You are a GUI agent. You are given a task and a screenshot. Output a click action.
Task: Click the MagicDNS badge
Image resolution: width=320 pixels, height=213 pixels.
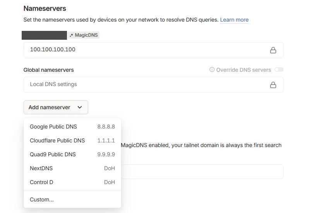pos(84,35)
